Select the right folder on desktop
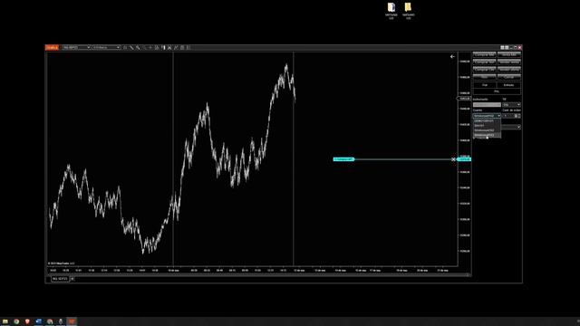 (x=408, y=10)
